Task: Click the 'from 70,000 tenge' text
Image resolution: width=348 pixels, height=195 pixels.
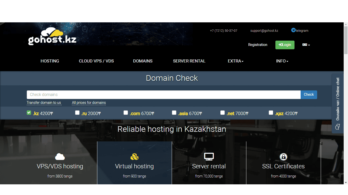Action: pos(209,176)
